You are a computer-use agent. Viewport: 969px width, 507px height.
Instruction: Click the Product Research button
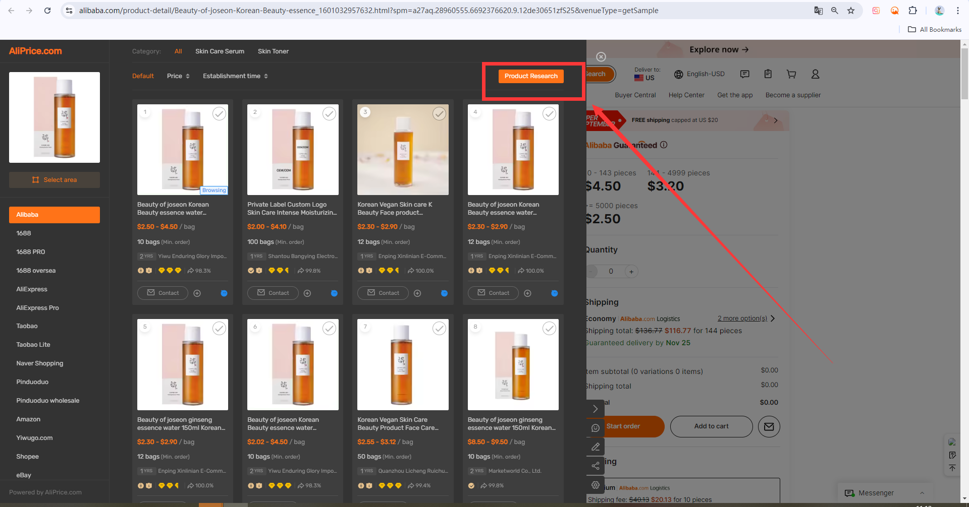tap(531, 76)
